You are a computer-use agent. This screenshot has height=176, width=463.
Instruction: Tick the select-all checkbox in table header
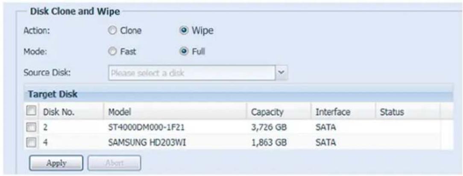tap(32, 112)
